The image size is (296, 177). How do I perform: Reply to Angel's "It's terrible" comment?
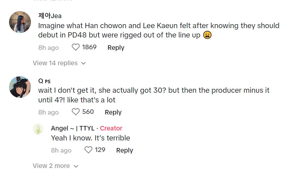[x=125, y=150]
